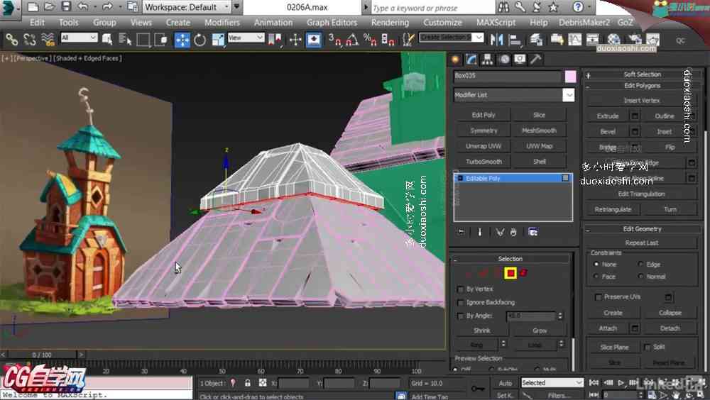710x400 pixels.
Task: Collapse the Edit Geometry rollout
Action: click(x=642, y=229)
